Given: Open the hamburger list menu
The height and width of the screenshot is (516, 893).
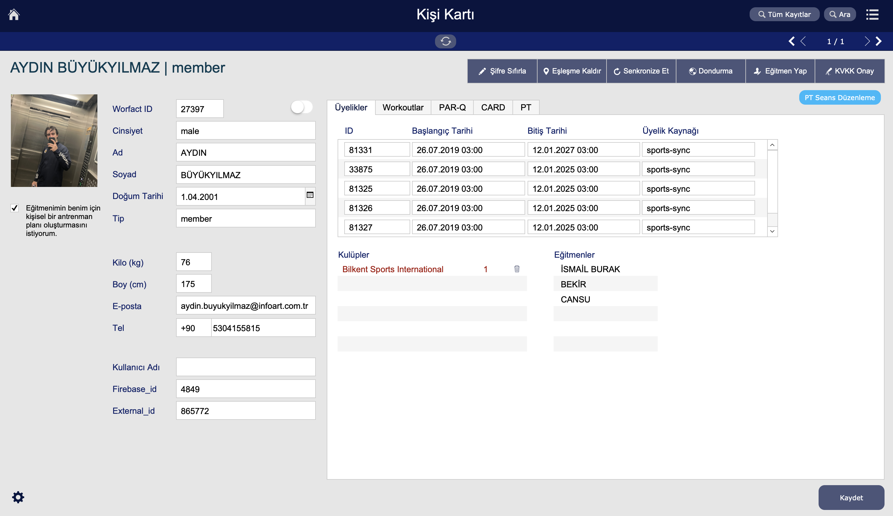Looking at the screenshot, I should (x=872, y=15).
